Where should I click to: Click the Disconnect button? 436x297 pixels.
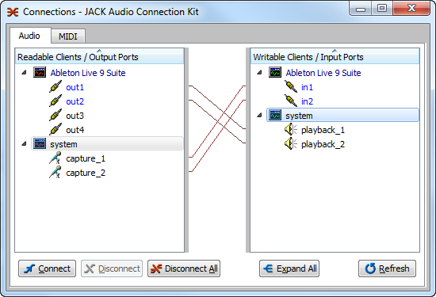pyautogui.click(x=112, y=268)
